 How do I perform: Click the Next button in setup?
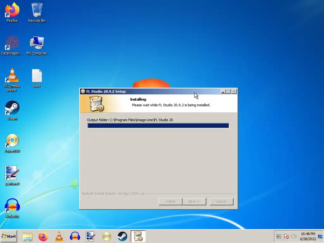(194, 202)
